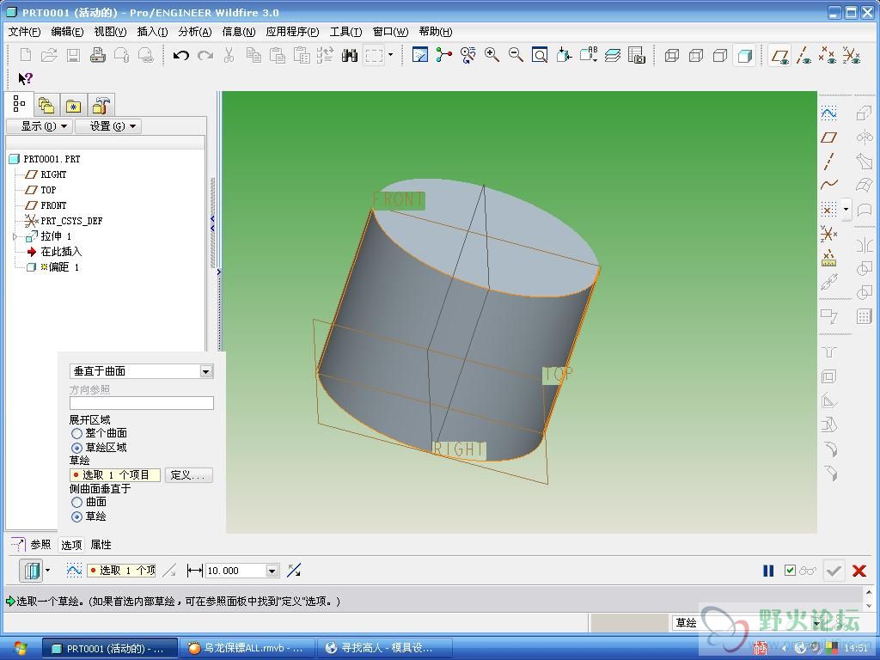Repaint the screen using the redraw icon
The image size is (880, 660).
click(419, 55)
